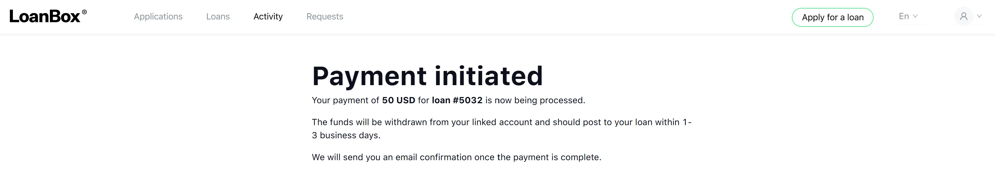Select the Activity tab
995x184 pixels.
click(268, 17)
